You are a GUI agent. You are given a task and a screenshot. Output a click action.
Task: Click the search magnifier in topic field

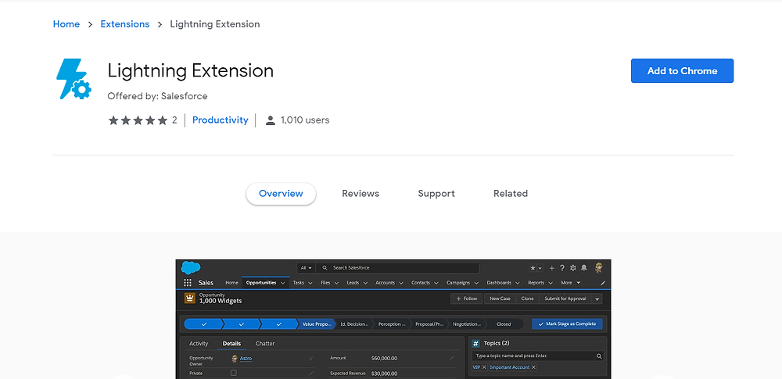[x=599, y=356]
